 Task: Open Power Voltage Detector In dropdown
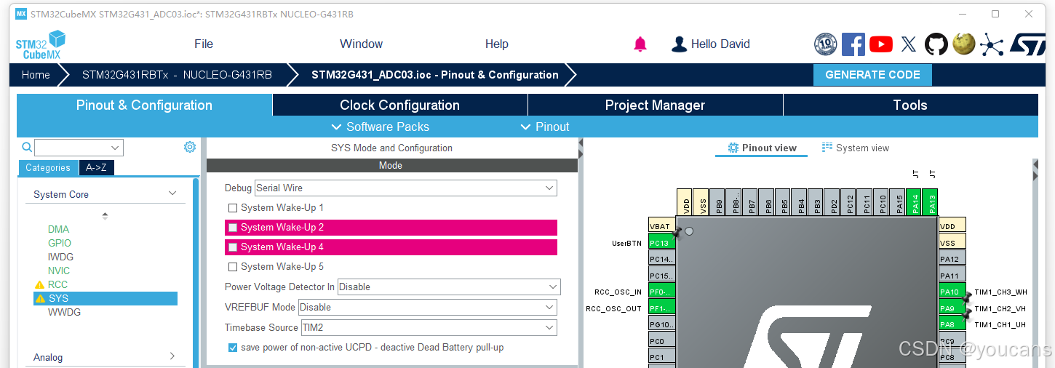pos(449,287)
